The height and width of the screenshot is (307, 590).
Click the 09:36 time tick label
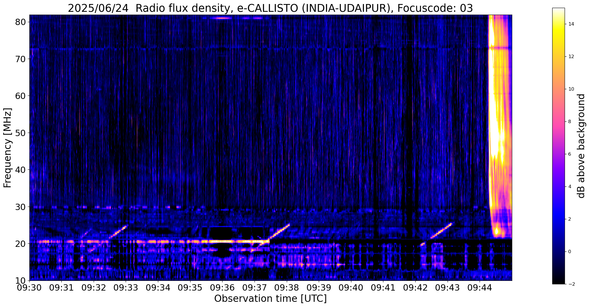(222, 288)
